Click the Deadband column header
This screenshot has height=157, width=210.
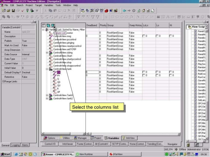[92, 25]
